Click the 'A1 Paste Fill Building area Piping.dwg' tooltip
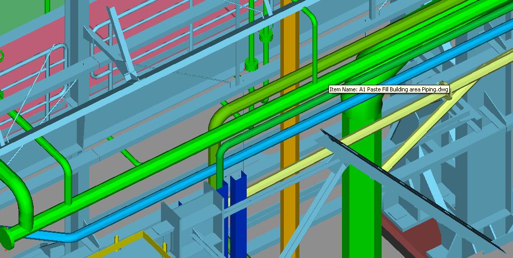Screen dimensions: 513x258 389,89
